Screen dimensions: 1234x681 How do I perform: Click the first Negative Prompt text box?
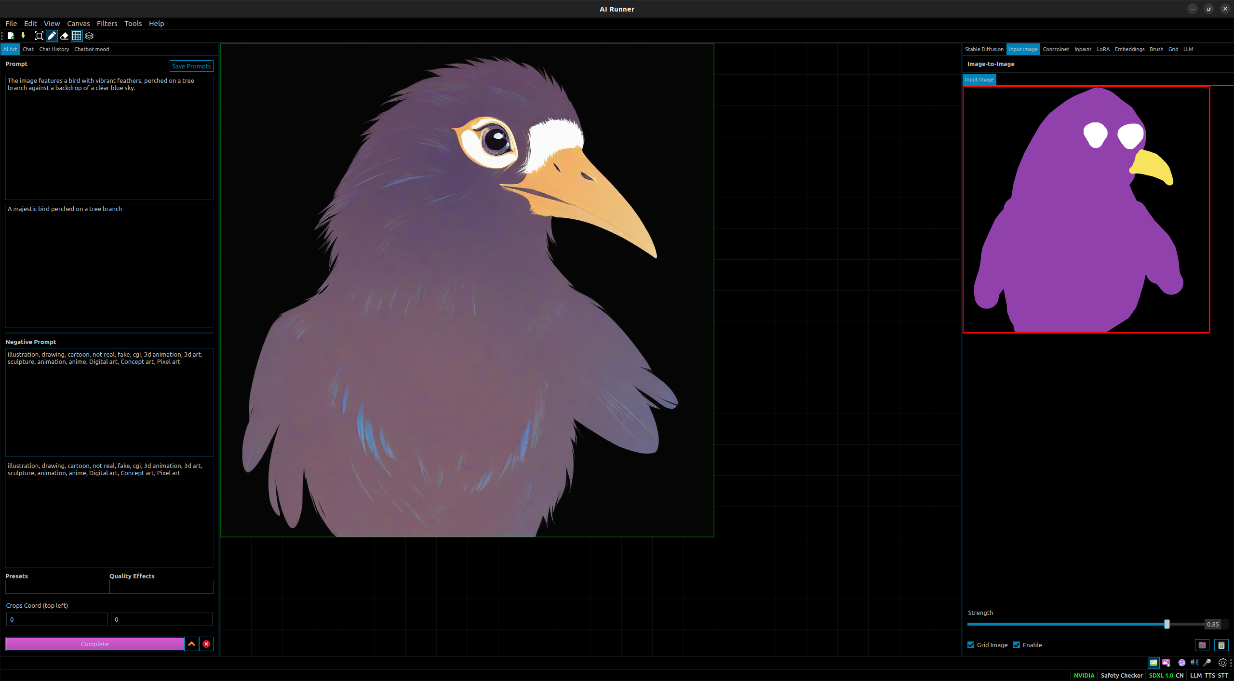click(x=109, y=402)
